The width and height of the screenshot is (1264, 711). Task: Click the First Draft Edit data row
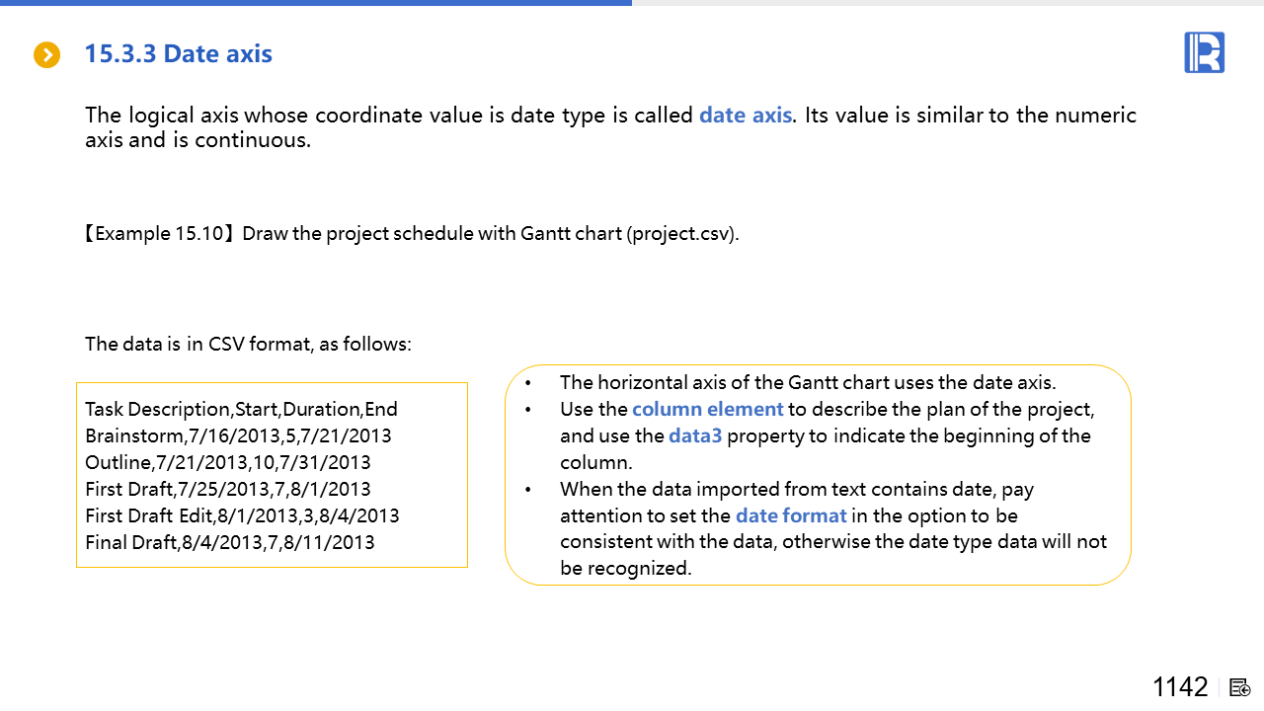[242, 515]
